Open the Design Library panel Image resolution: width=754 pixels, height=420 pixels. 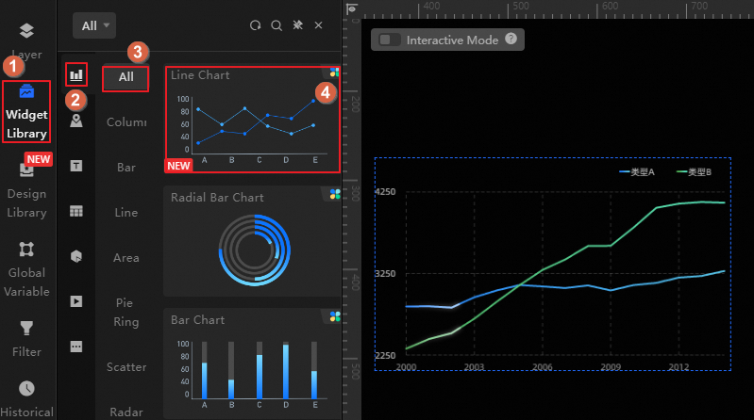coord(26,191)
